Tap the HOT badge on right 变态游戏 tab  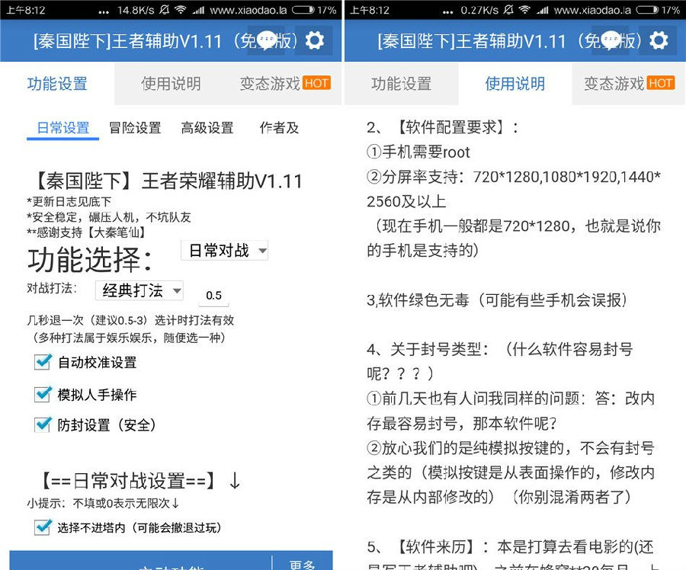[661, 82]
